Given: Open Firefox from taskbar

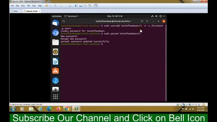Looking at the screenshot, I should pos(58,109).
